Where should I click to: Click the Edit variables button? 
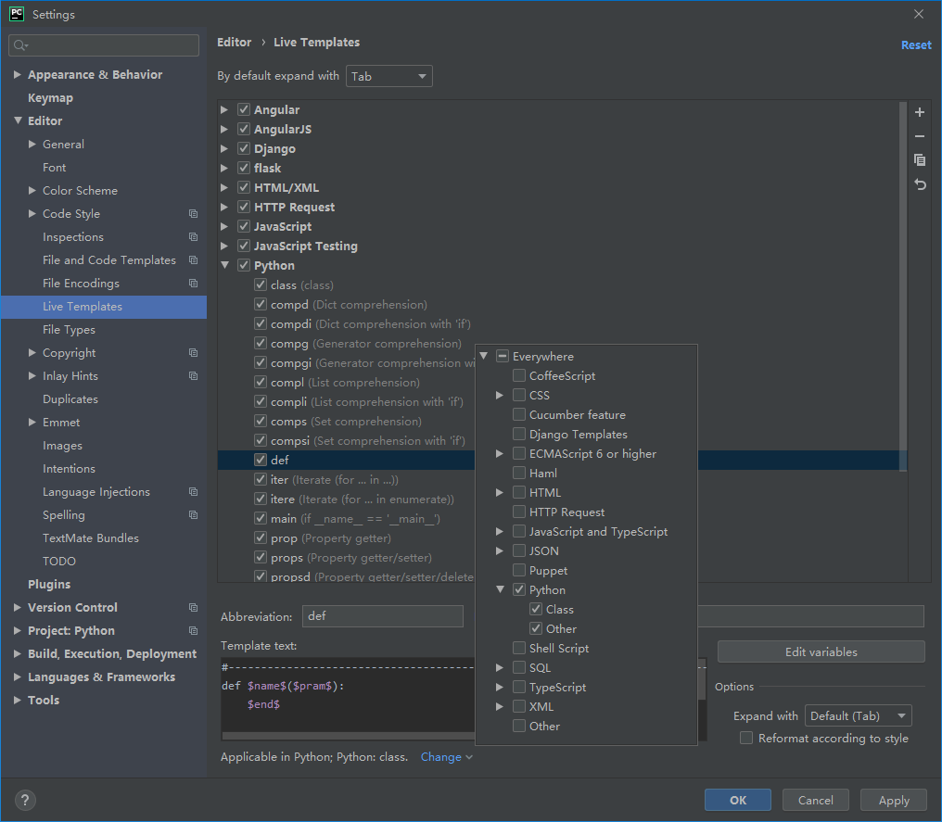[821, 652]
